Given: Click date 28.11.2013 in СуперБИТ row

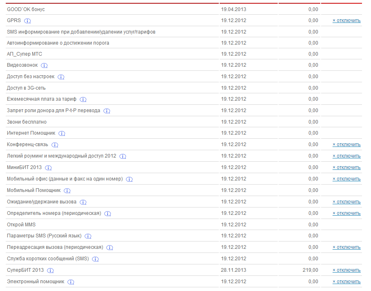Looking at the screenshot, I should click(234, 270).
